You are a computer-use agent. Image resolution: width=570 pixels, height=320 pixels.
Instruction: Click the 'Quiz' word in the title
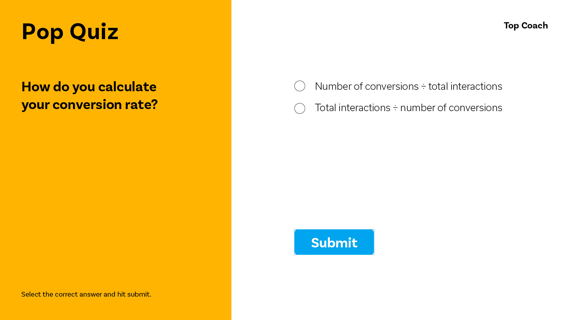[94, 32]
